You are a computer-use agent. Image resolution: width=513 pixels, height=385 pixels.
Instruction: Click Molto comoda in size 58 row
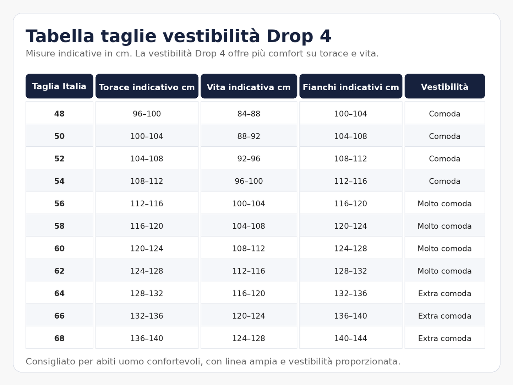[x=444, y=226]
